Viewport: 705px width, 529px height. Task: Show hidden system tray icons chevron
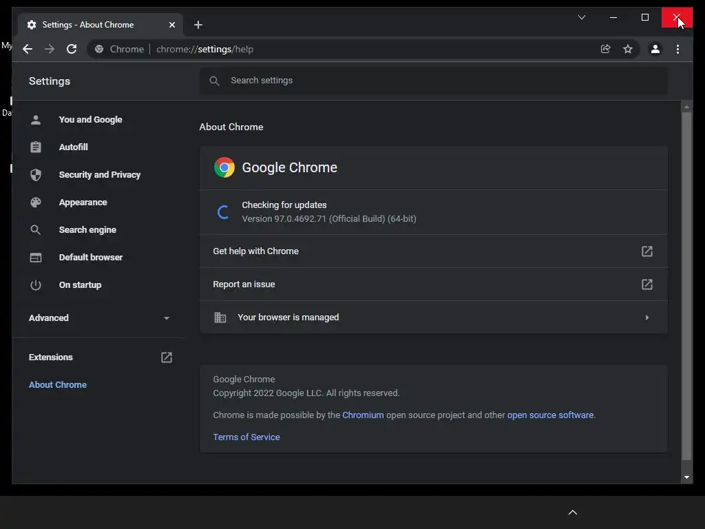(572, 512)
